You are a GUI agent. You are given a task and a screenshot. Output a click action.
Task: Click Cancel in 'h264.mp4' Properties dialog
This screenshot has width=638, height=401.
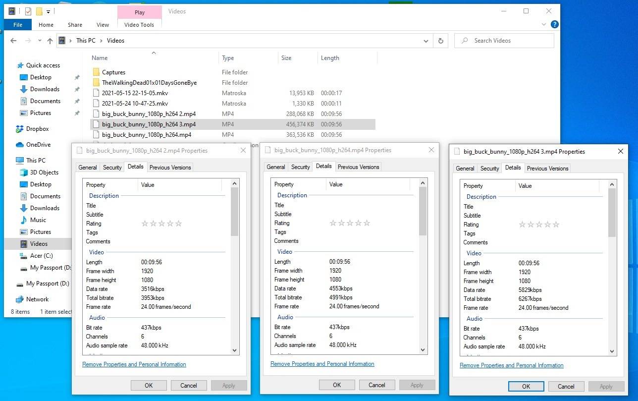click(377, 385)
